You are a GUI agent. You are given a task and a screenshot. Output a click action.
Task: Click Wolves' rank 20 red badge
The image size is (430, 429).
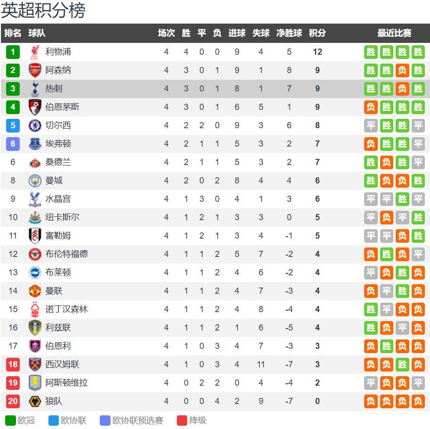point(13,401)
